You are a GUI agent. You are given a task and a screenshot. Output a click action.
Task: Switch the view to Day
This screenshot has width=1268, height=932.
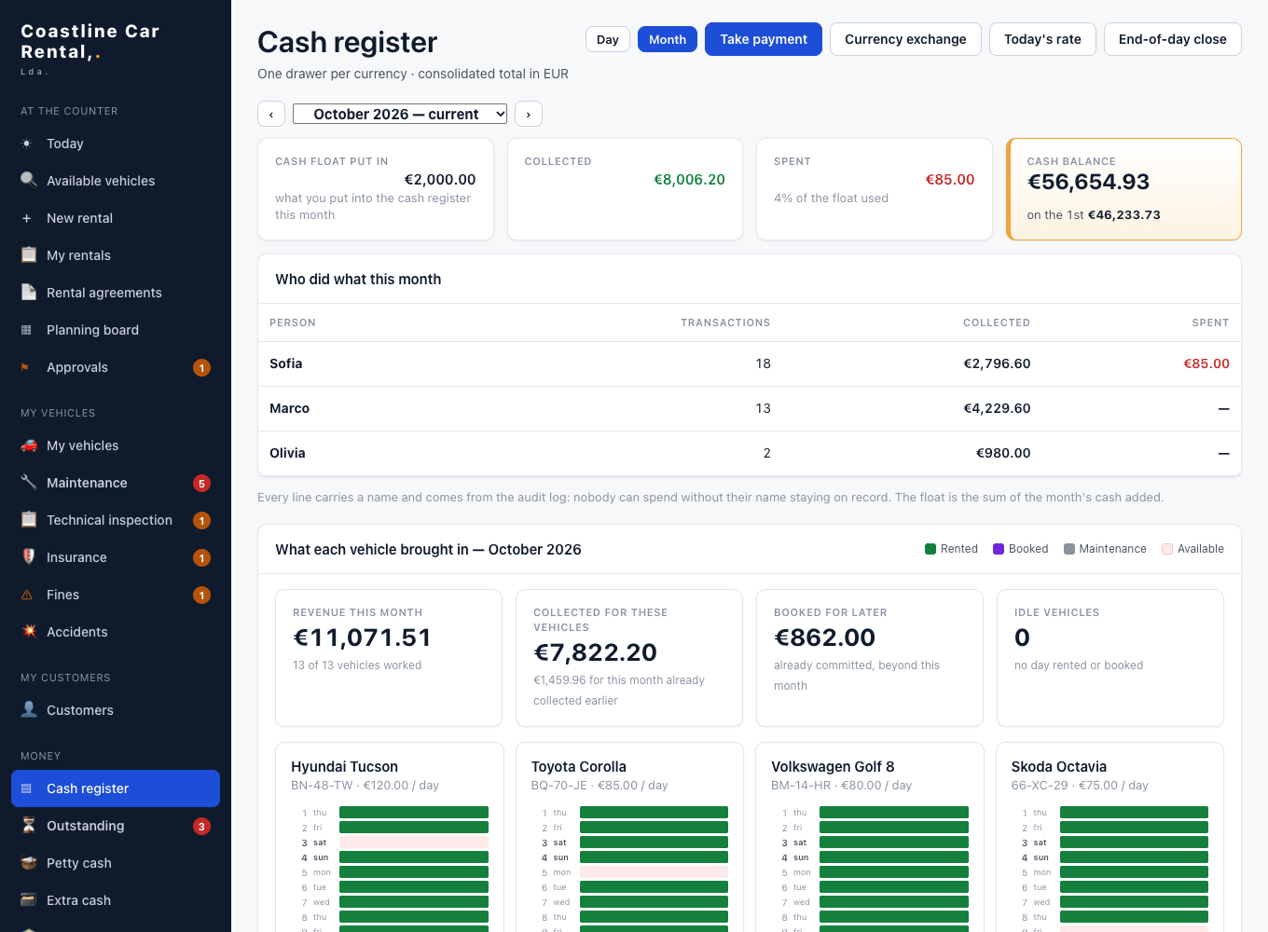point(608,39)
